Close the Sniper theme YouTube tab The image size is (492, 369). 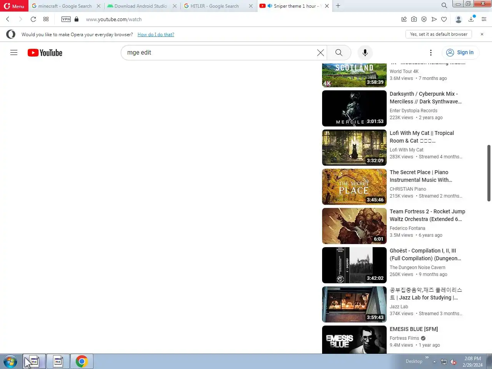(x=327, y=6)
